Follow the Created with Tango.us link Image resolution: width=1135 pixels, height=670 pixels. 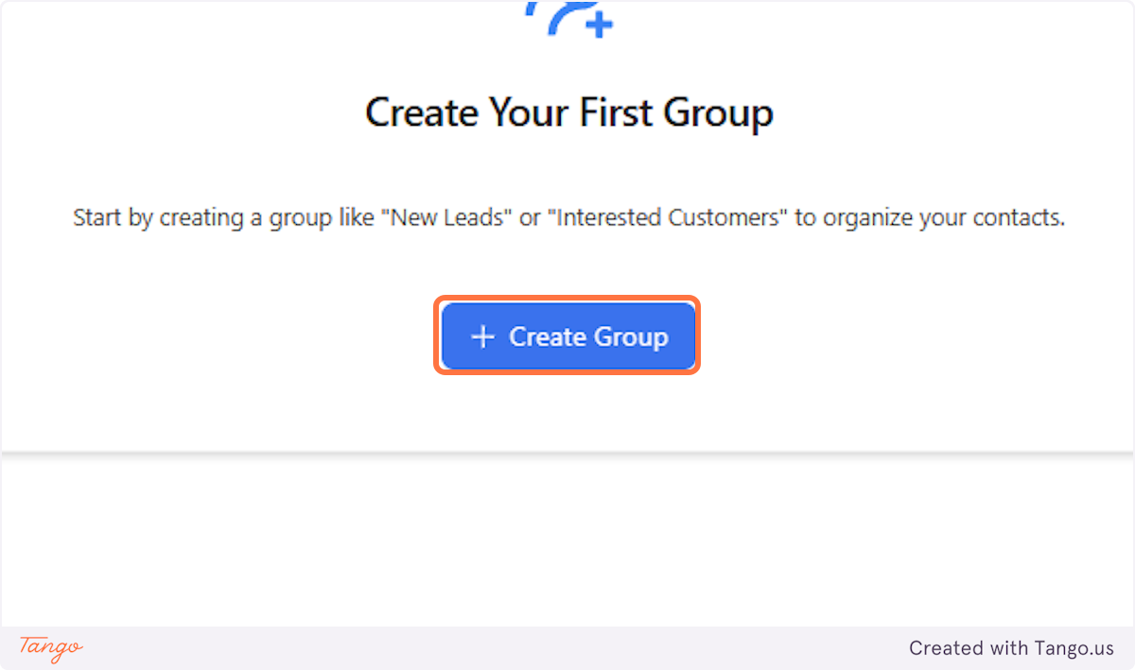pyautogui.click(x=1011, y=648)
